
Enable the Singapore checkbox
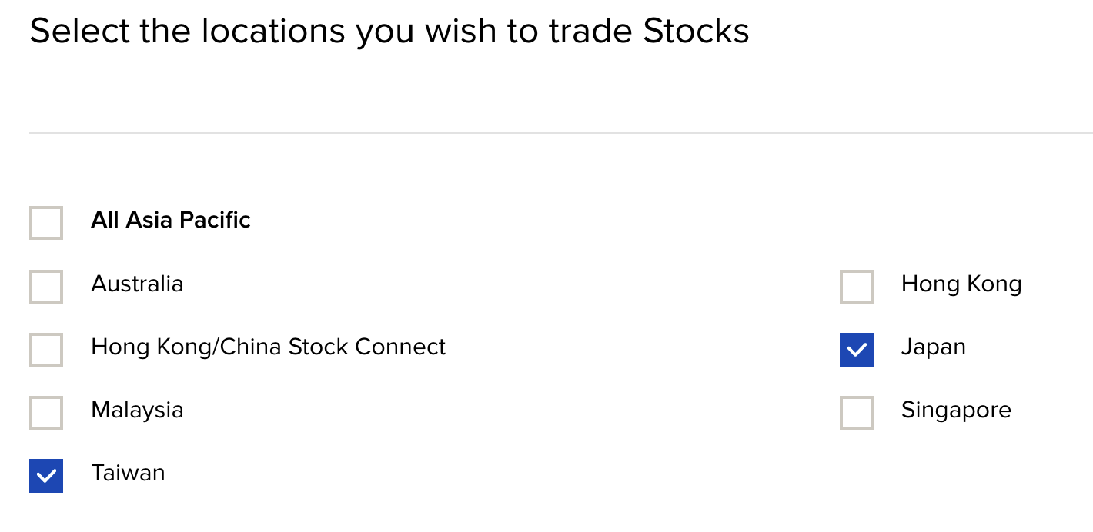pos(857,413)
